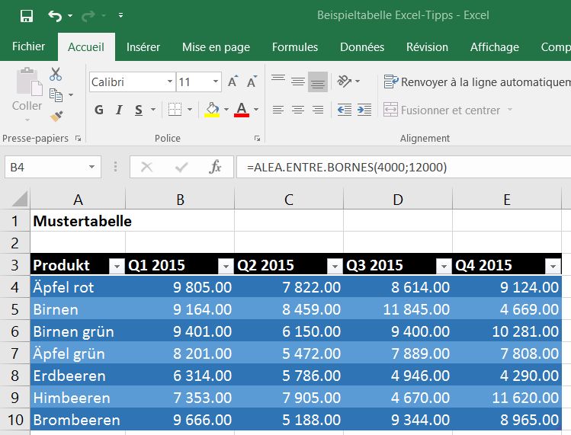Open the Q2 2015 filter dropdown
The height and width of the screenshot is (435, 571).
coord(335,267)
